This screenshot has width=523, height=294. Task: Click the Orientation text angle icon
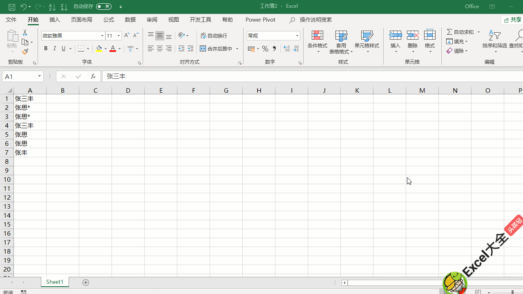181,36
